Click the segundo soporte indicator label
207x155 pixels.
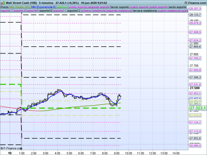click(x=99, y=7)
